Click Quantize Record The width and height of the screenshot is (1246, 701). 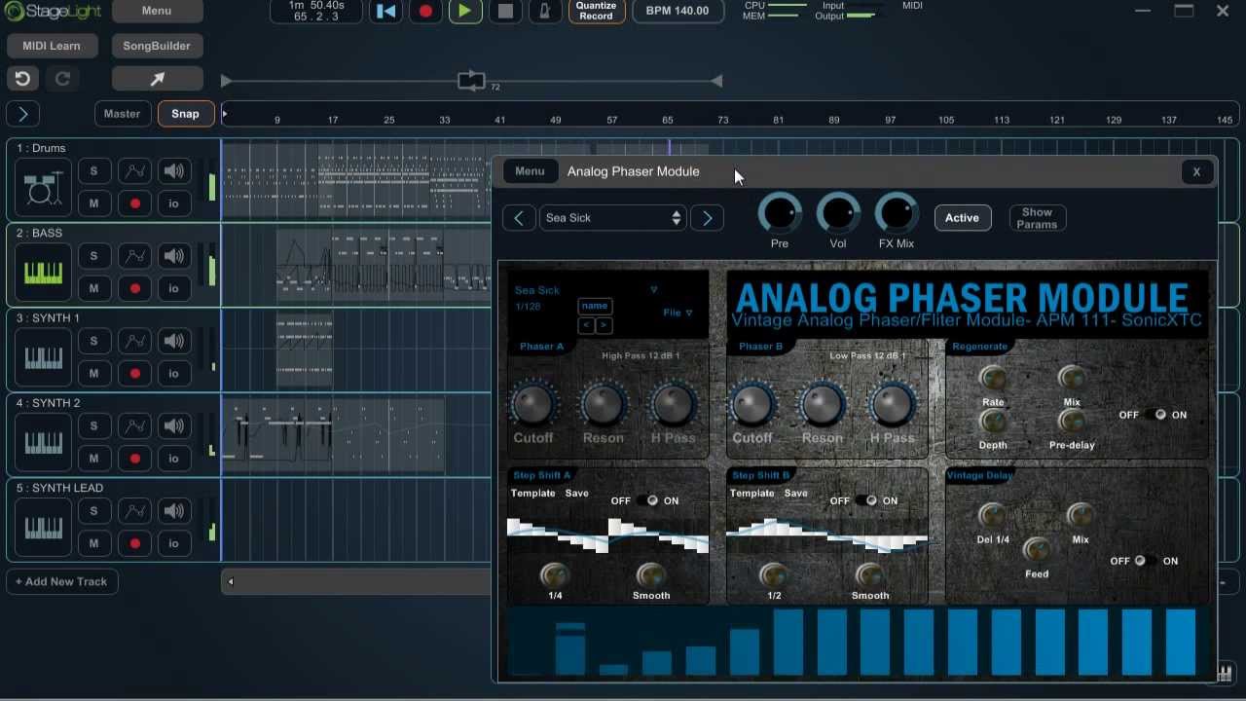596,12
